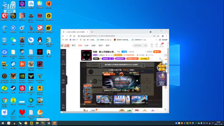Open the Chrome profile avatar icon
Screen dimensions: 224x126
tap(163, 36)
